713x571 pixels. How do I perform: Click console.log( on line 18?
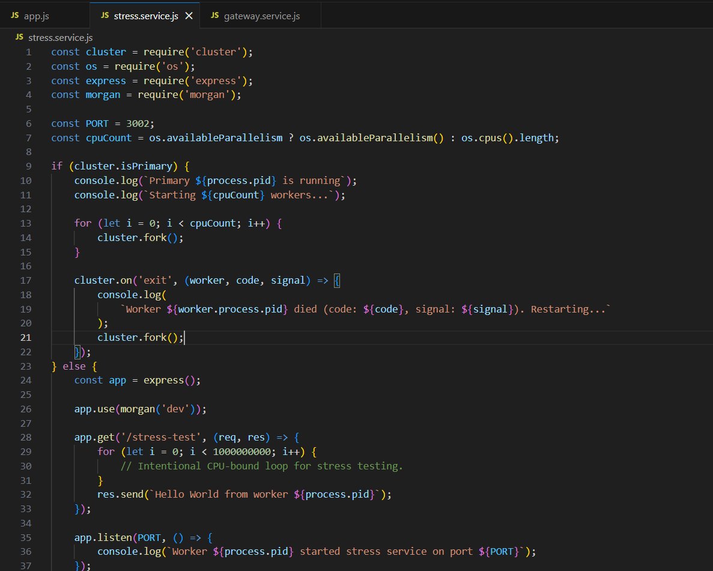pos(132,295)
